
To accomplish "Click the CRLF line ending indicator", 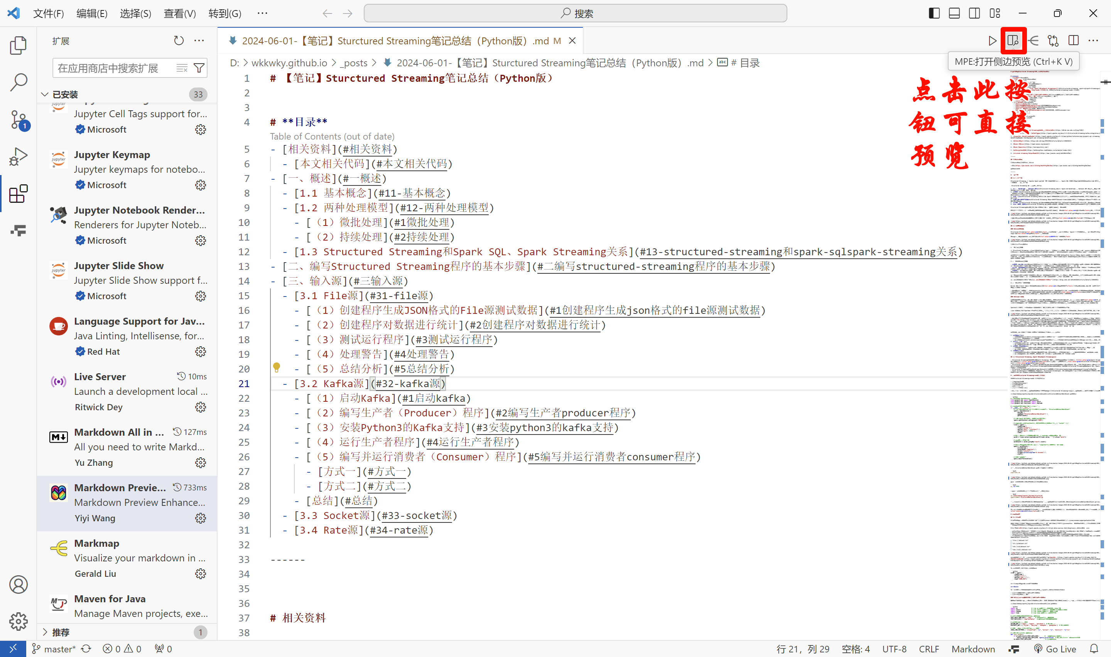I will click(x=929, y=649).
